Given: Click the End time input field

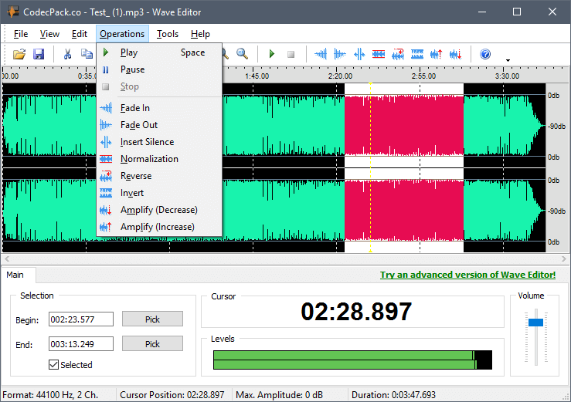Looking at the screenshot, I should [80, 344].
